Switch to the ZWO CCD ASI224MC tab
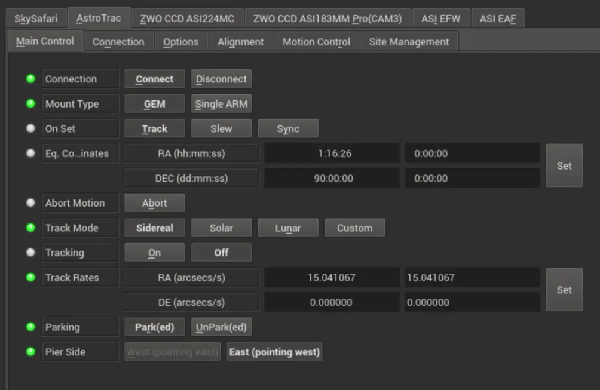 tap(187, 19)
